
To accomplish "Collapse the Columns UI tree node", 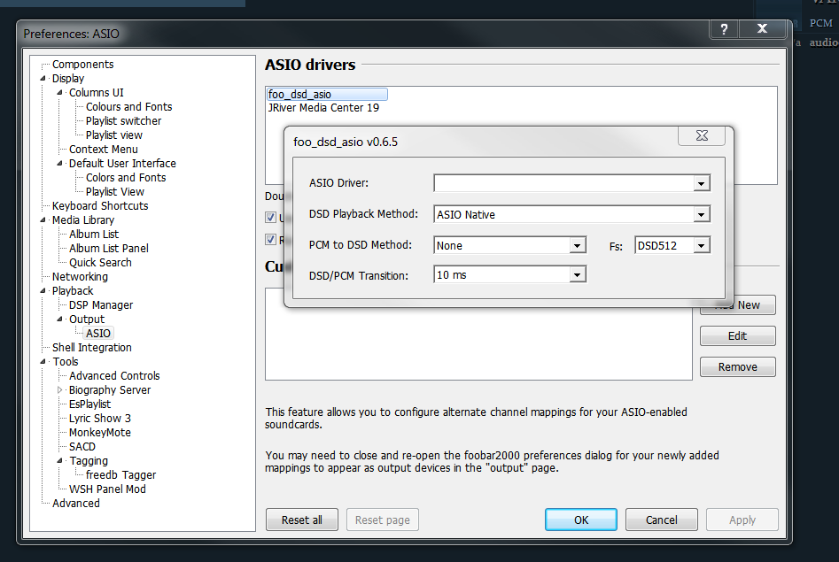I will coord(60,93).
